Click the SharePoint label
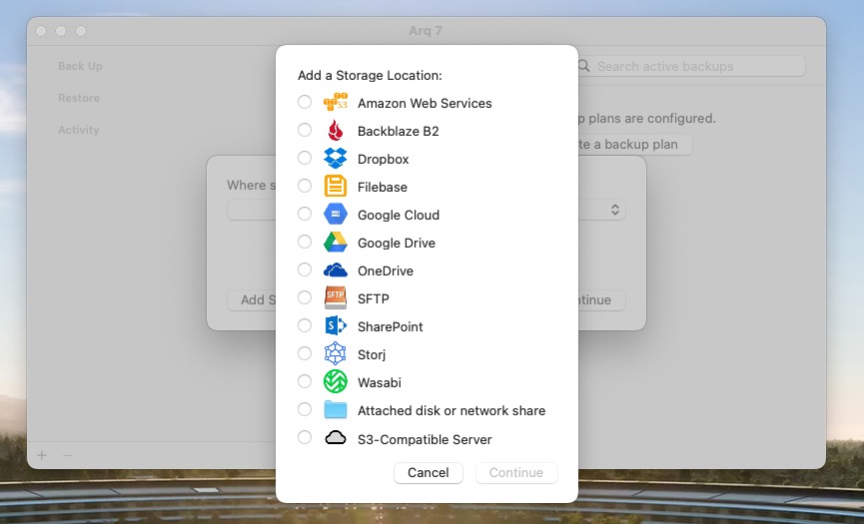The width and height of the screenshot is (864, 524). coord(391,327)
